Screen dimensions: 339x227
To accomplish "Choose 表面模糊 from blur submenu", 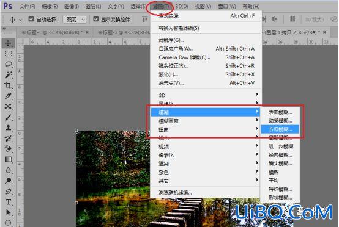I will [280, 112].
